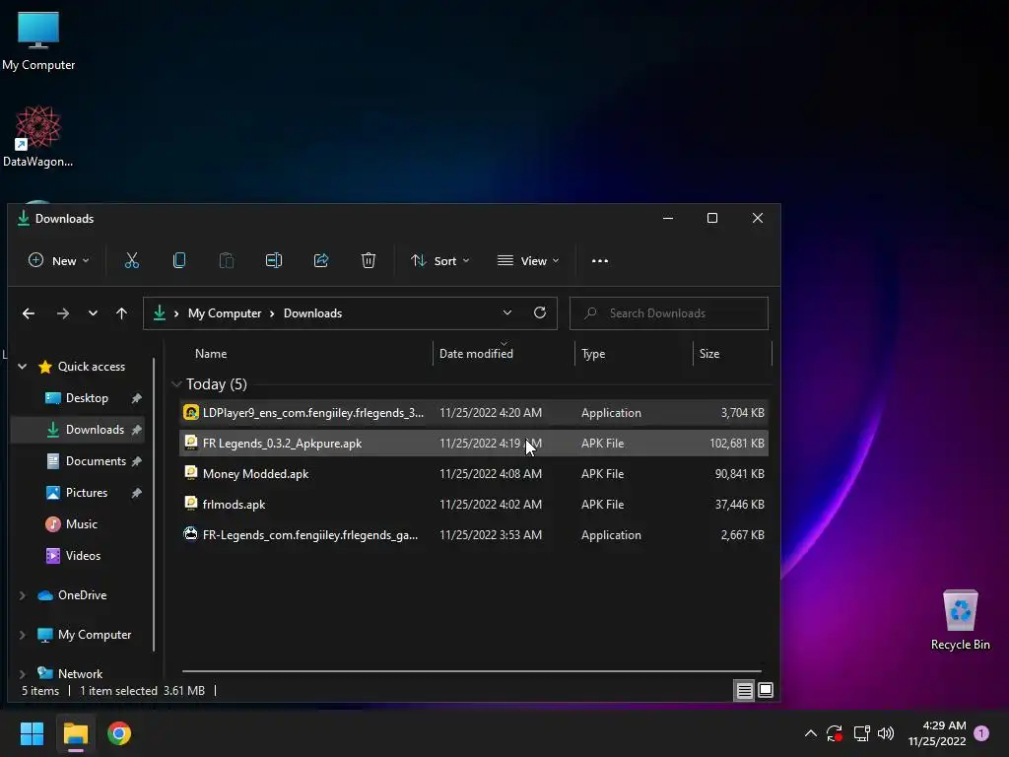Click the Rename icon in toolbar
This screenshot has width=1009, height=757.
274,260
